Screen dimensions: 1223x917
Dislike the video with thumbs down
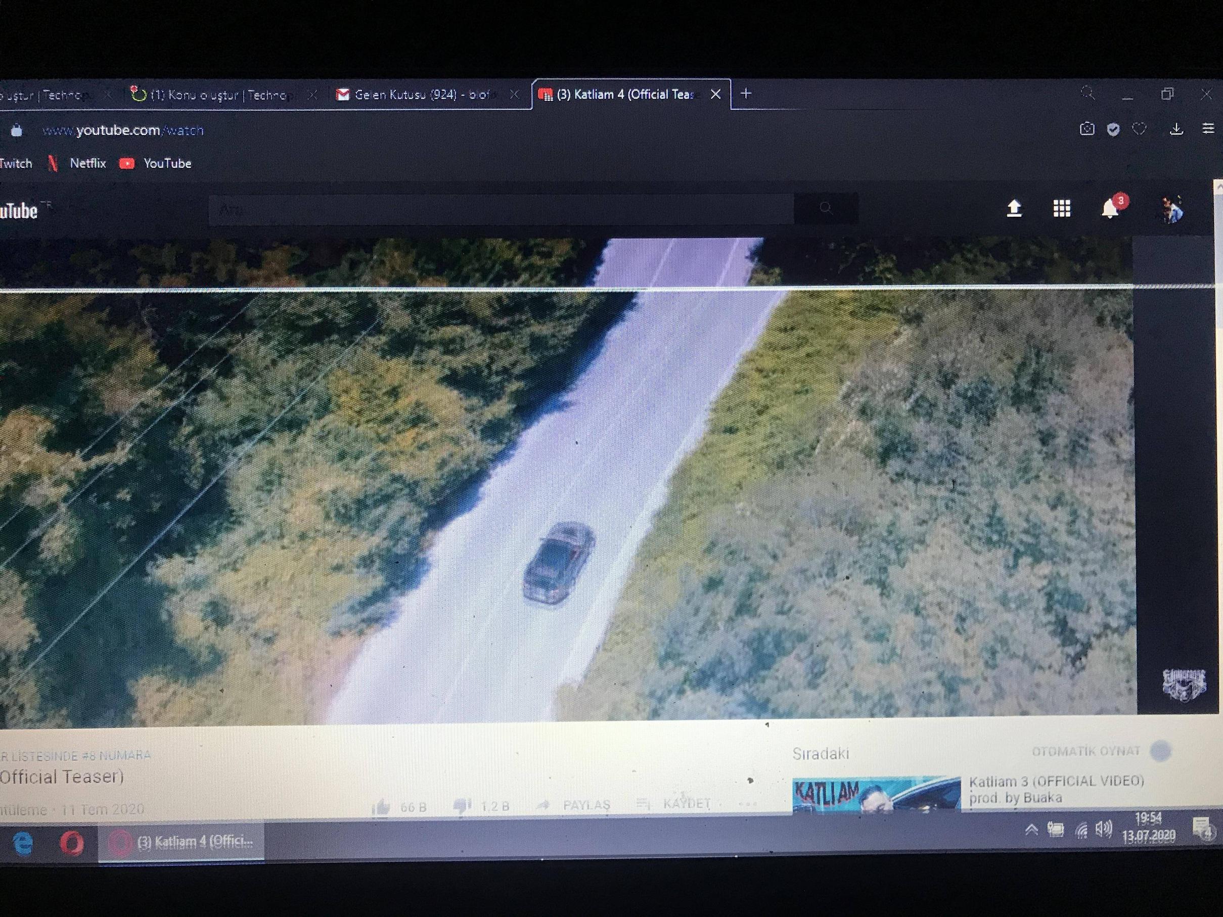(462, 806)
